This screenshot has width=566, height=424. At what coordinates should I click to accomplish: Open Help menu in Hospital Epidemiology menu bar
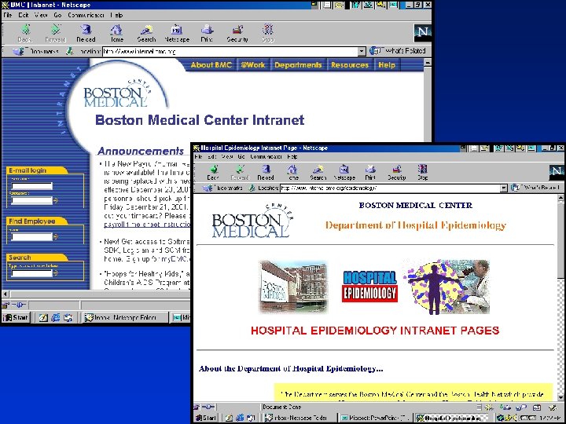(292, 157)
